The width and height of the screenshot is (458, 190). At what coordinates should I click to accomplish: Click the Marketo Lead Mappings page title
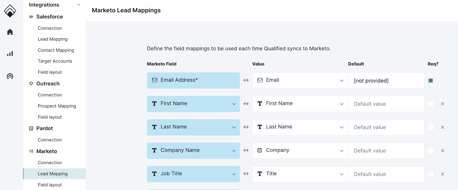pyautogui.click(x=126, y=10)
